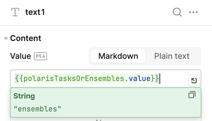Switch to Plain text mode
Screen dimensions: 212x121
(172, 56)
